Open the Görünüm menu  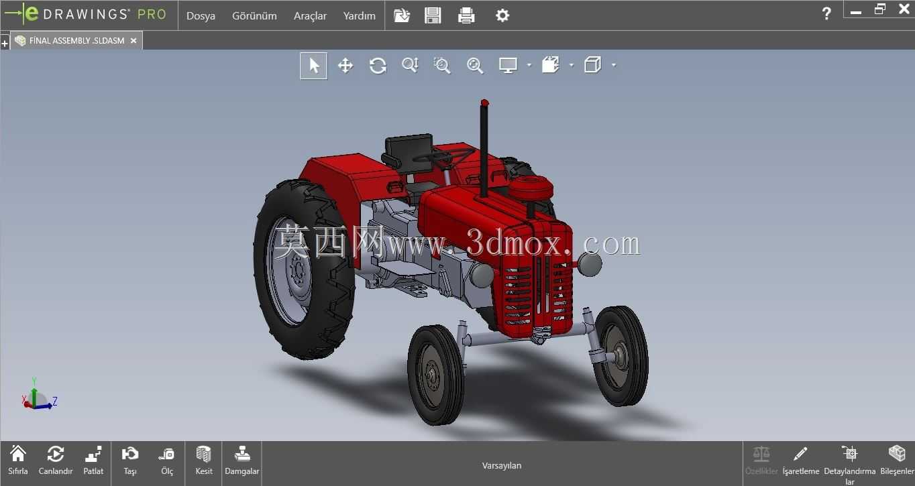(x=254, y=15)
